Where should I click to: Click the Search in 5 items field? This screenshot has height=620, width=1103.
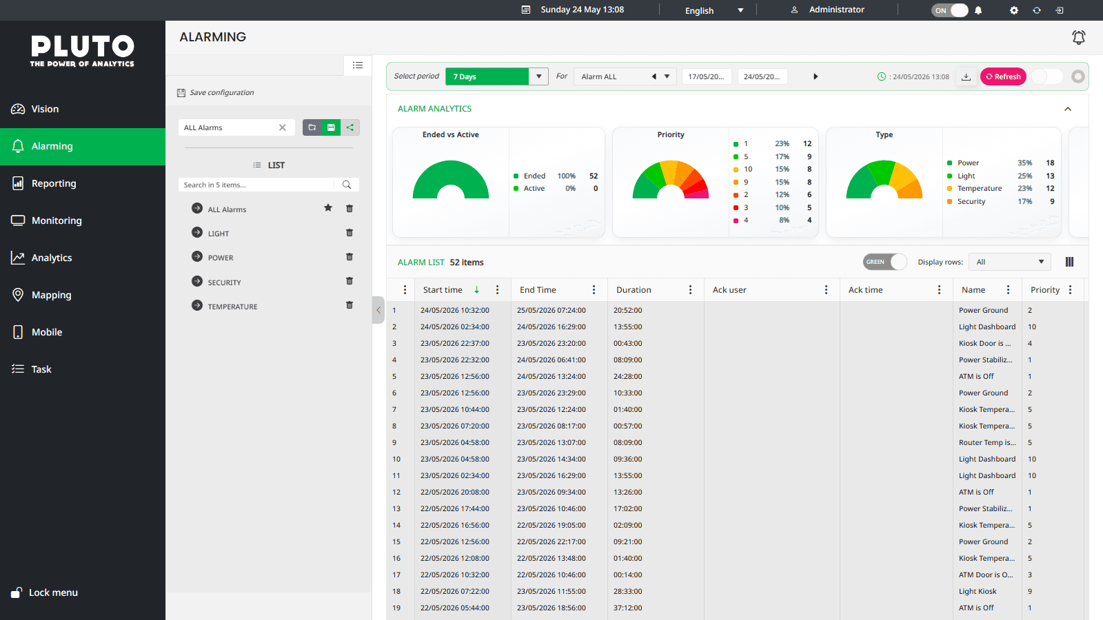pos(256,185)
